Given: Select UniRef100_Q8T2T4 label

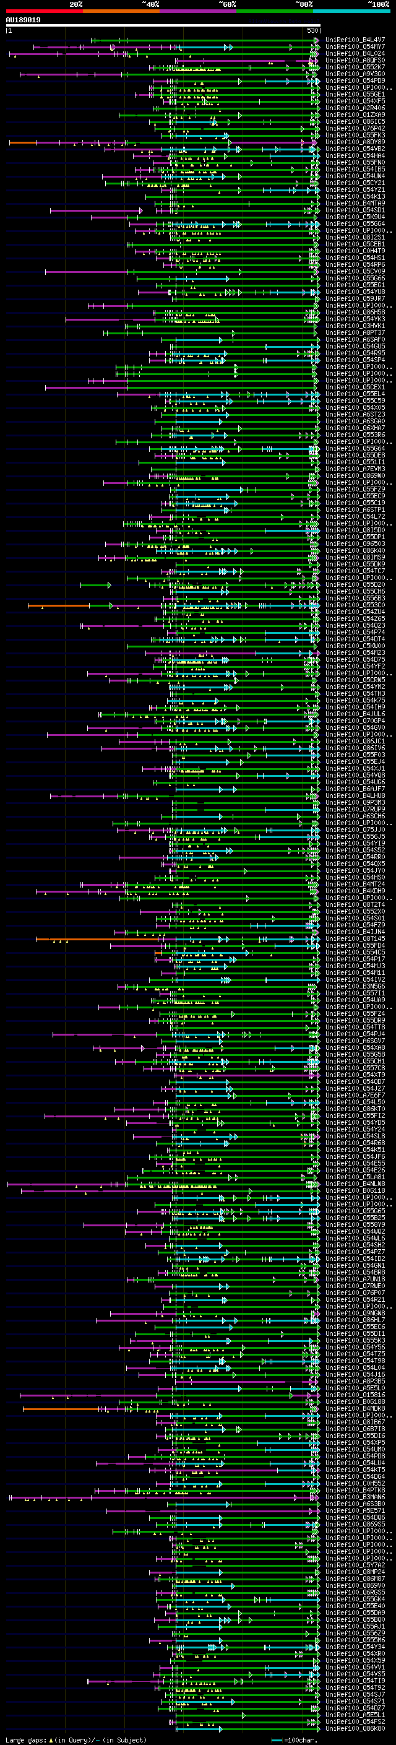Looking at the screenshot, I should (x=355, y=904).
